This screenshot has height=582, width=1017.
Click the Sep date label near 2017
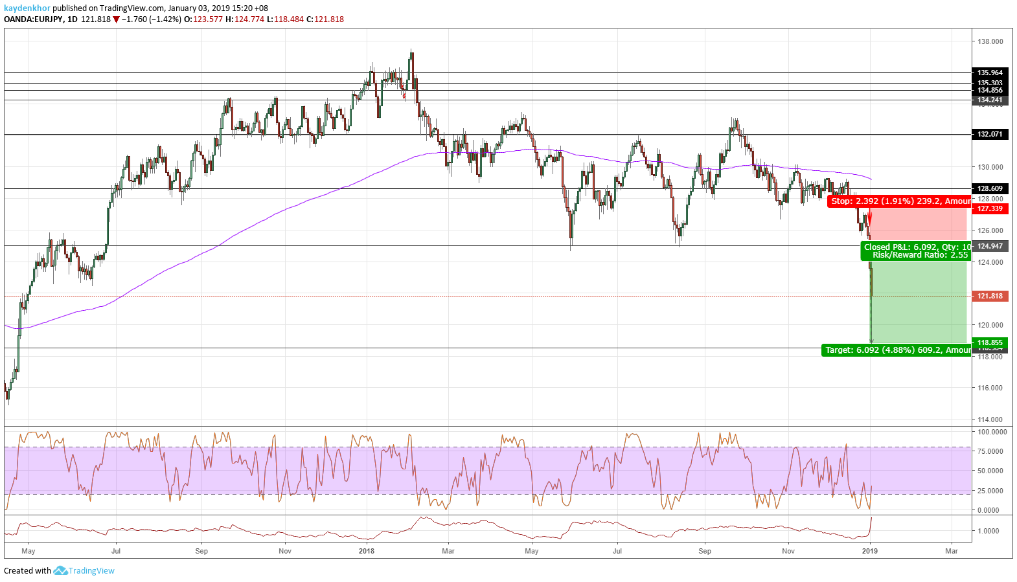pos(201,551)
